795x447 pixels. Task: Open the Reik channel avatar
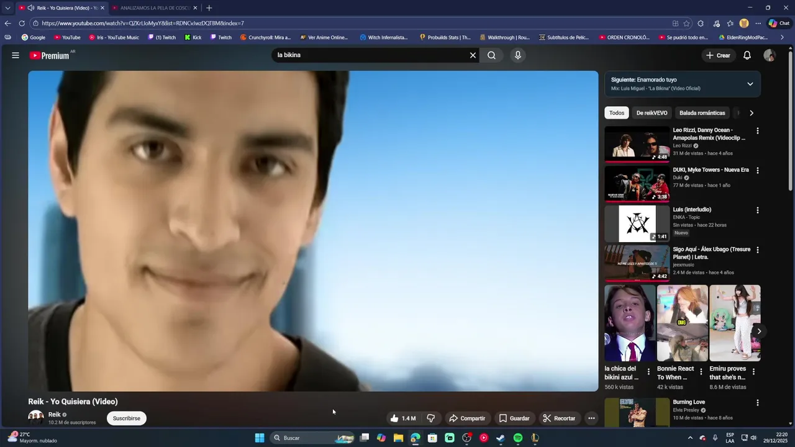click(x=36, y=418)
